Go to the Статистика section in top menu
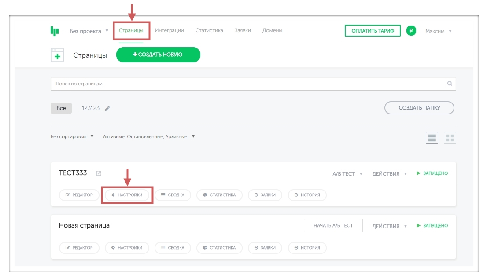Screen dimensions: 487x279 [x=209, y=30]
